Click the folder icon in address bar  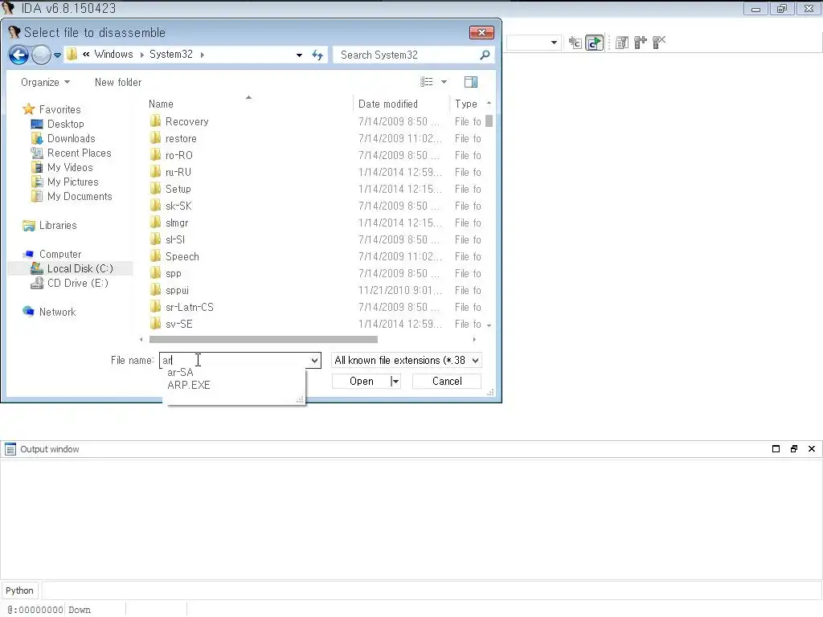[72, 55]
